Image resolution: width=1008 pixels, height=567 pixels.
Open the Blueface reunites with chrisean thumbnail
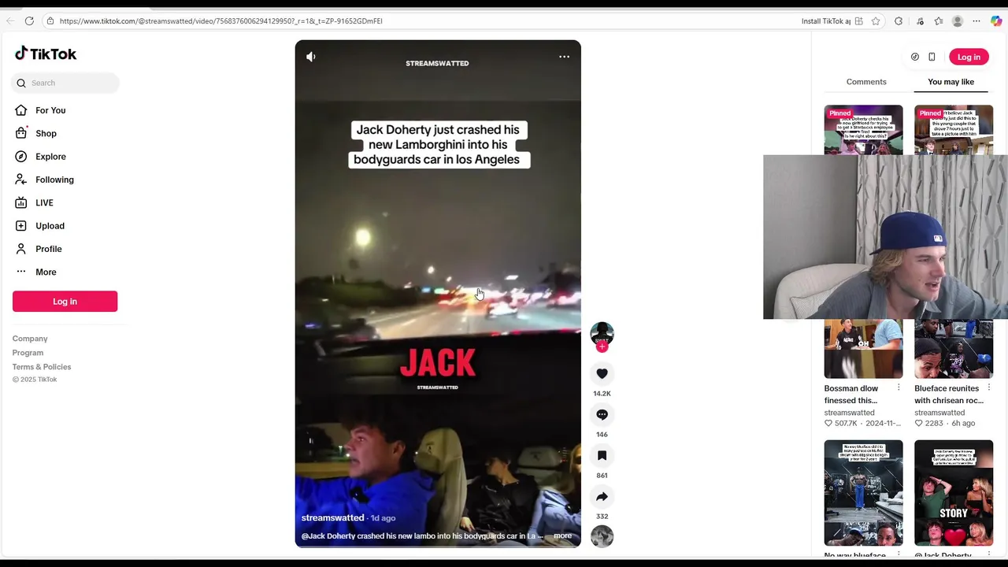954,349
